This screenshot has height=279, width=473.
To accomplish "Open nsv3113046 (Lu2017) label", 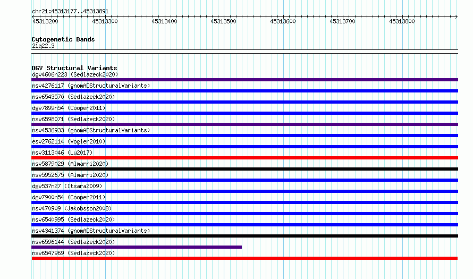I will click(x=62, y=153).
